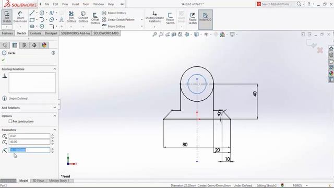Click the Repair Sketch icon
Image resolution: width=334 pixels, height=188 pixels.
(170, 18)
